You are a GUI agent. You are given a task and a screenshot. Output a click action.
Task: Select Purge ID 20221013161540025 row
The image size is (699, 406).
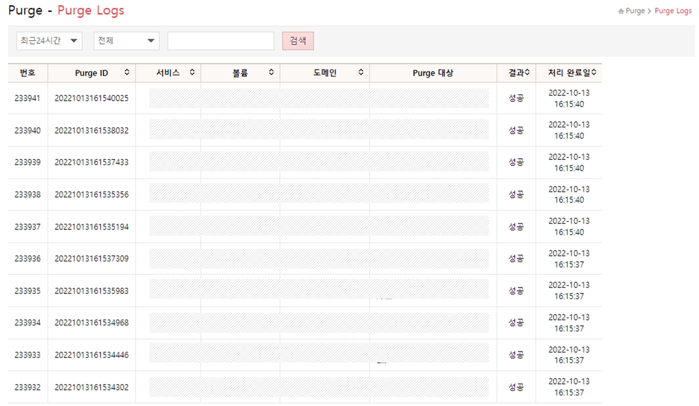[92, 98]
